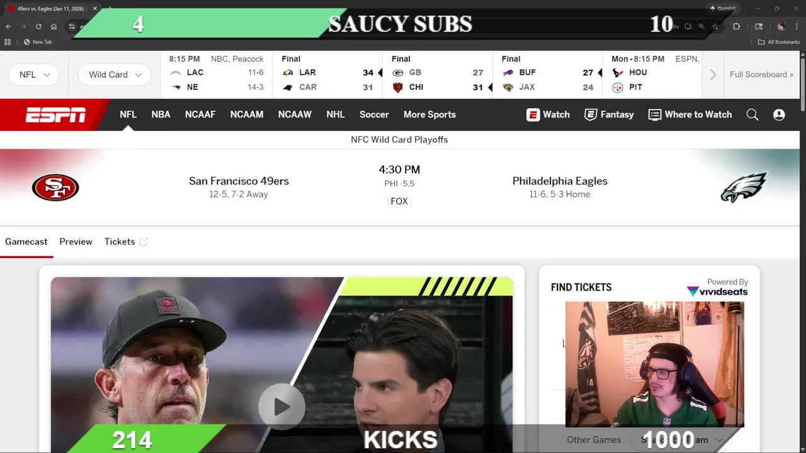806x453 pixels.
Task: Click the Philadelphia Eagles logo
Action: click(744, 187)
